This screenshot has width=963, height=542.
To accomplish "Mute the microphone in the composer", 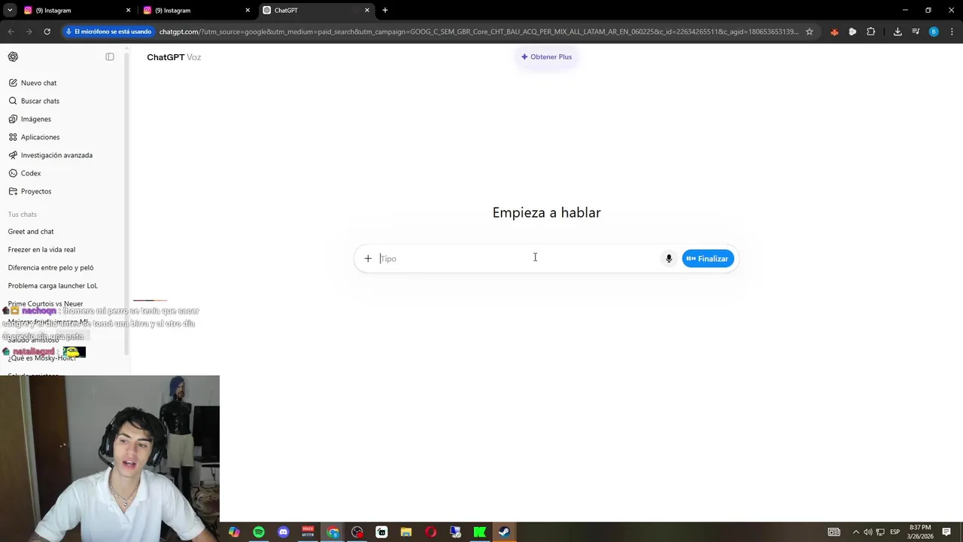I will [669, 259].
